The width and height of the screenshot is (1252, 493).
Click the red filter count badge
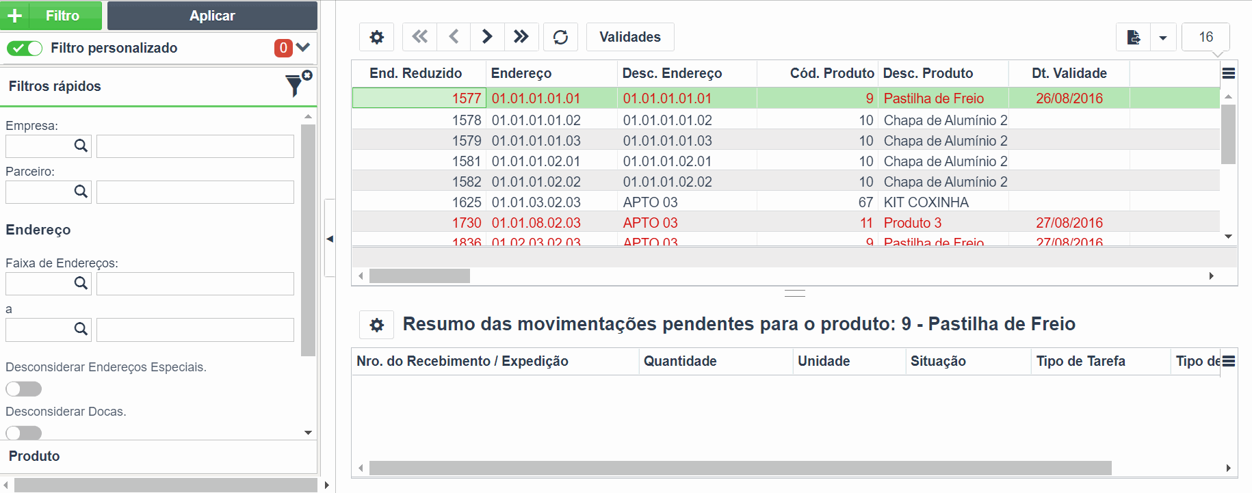click(x=283, y=48)
